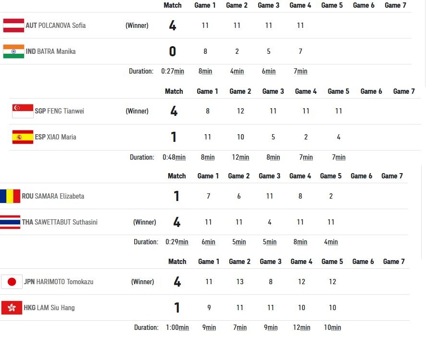Click the Japan flag icon

click(12, 282)
